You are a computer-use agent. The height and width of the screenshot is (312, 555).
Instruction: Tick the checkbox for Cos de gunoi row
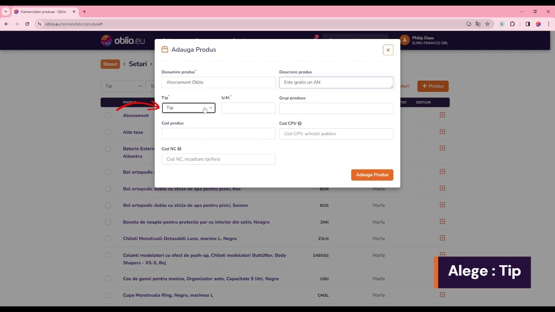pos(108,279)
